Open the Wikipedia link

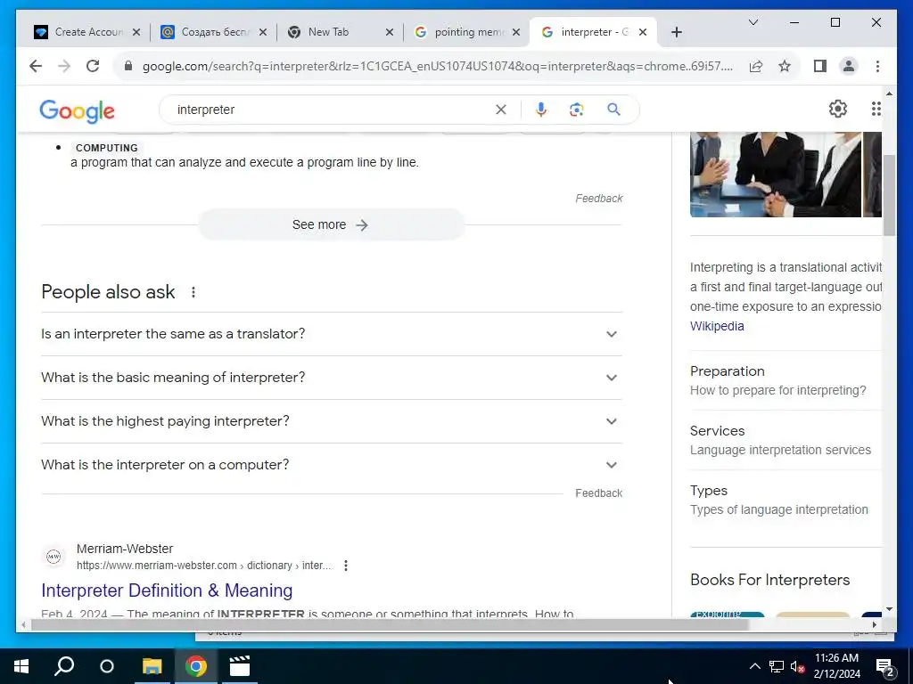coord(717,326)
